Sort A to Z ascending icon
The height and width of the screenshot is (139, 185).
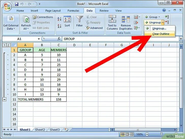click(x=59, y=19)
